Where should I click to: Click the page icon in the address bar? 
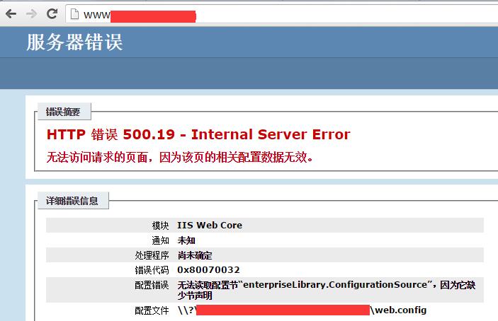coord(74,13)
